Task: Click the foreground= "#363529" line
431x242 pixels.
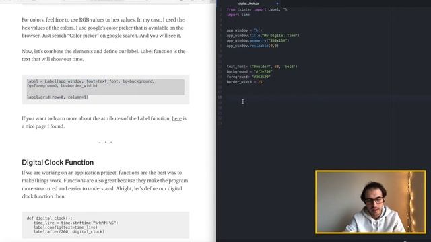Action: [248, 77]
